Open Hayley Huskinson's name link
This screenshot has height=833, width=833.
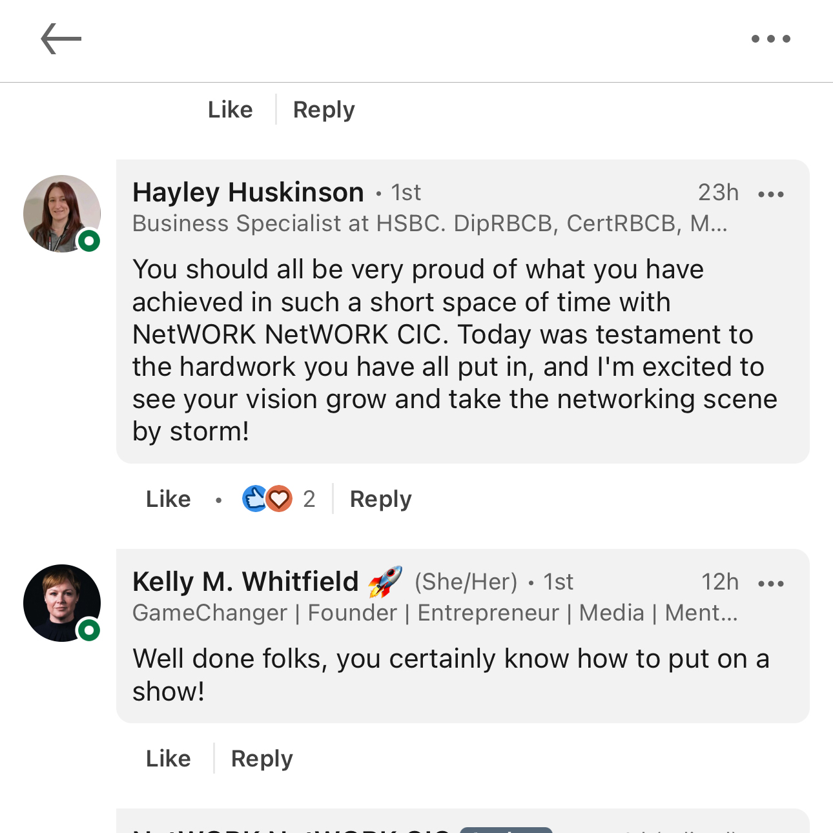(x=248, y=192)
